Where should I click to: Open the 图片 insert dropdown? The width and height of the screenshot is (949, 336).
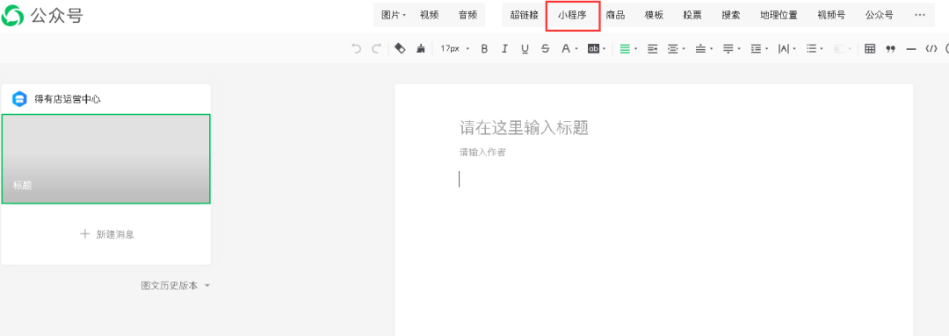(x=394, y=15)
